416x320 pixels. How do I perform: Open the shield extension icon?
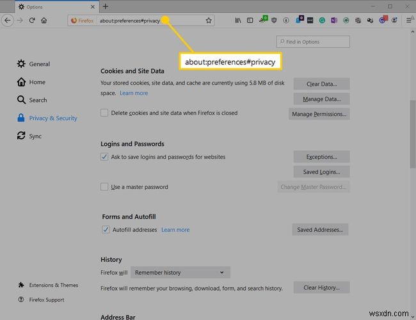(274, 20)
